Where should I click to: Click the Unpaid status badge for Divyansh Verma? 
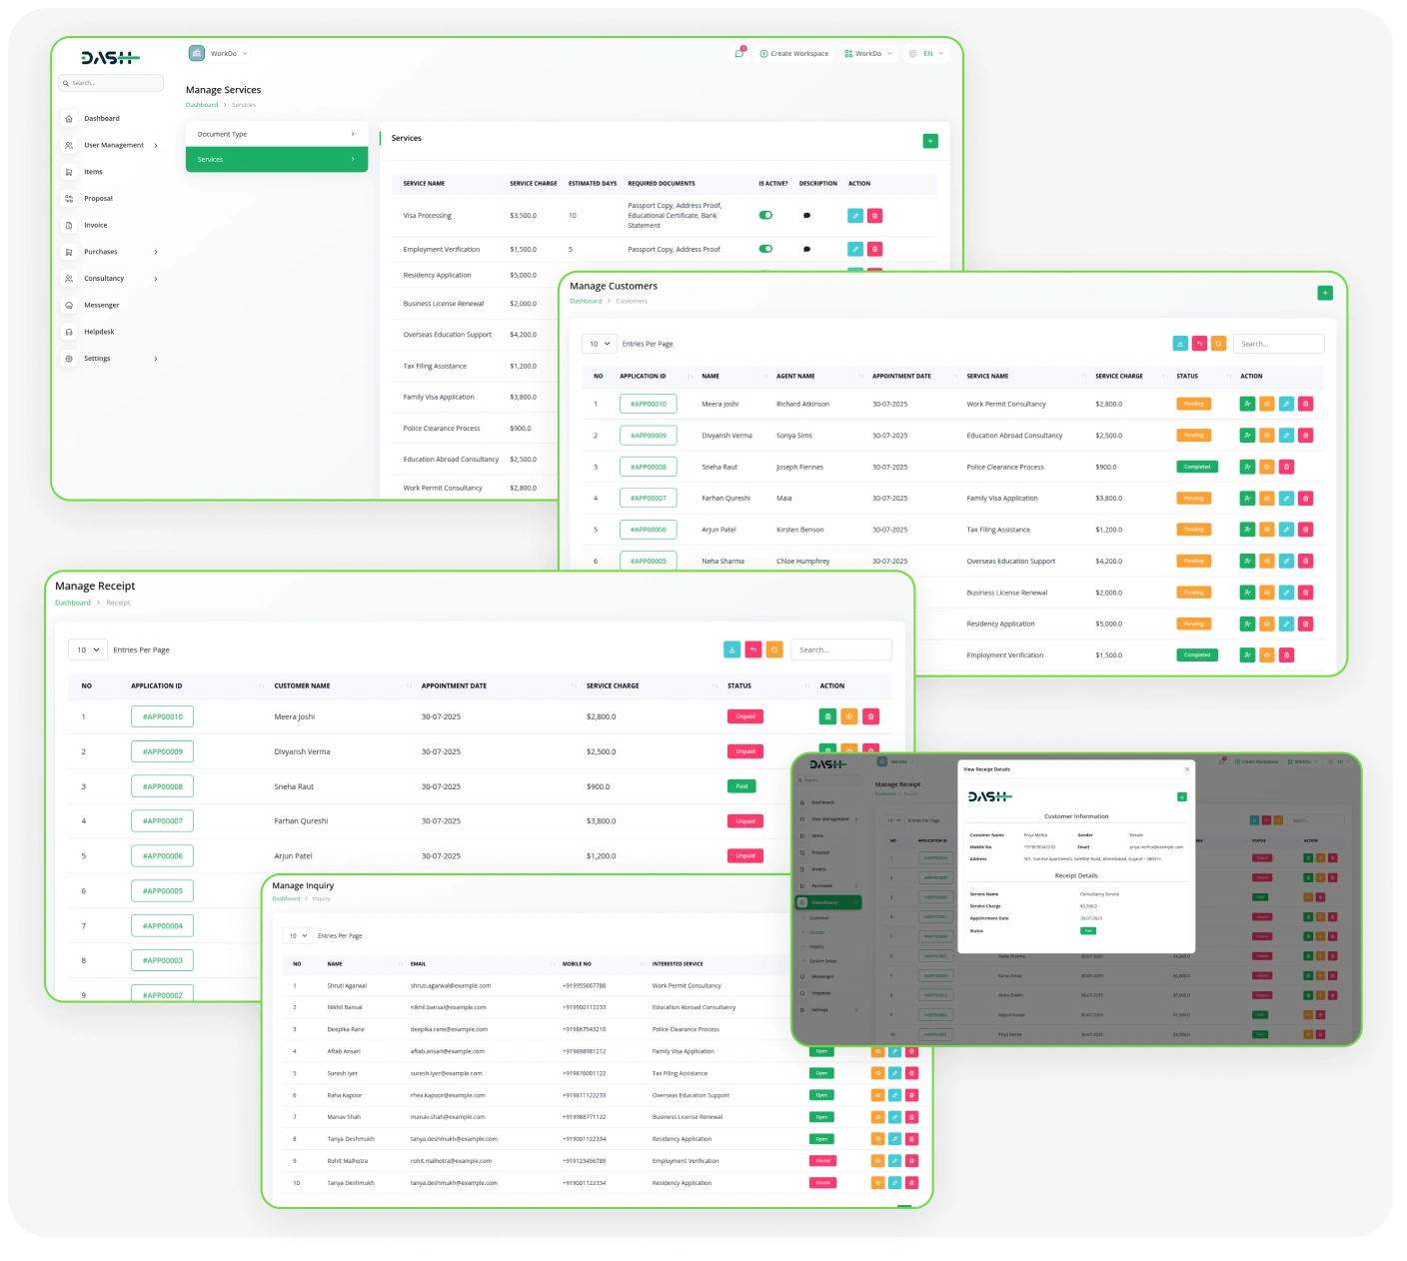click(x=744, y=751)
